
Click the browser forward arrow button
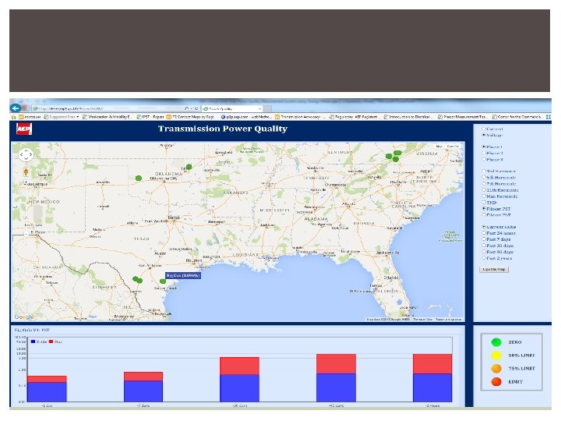point(25,108)
